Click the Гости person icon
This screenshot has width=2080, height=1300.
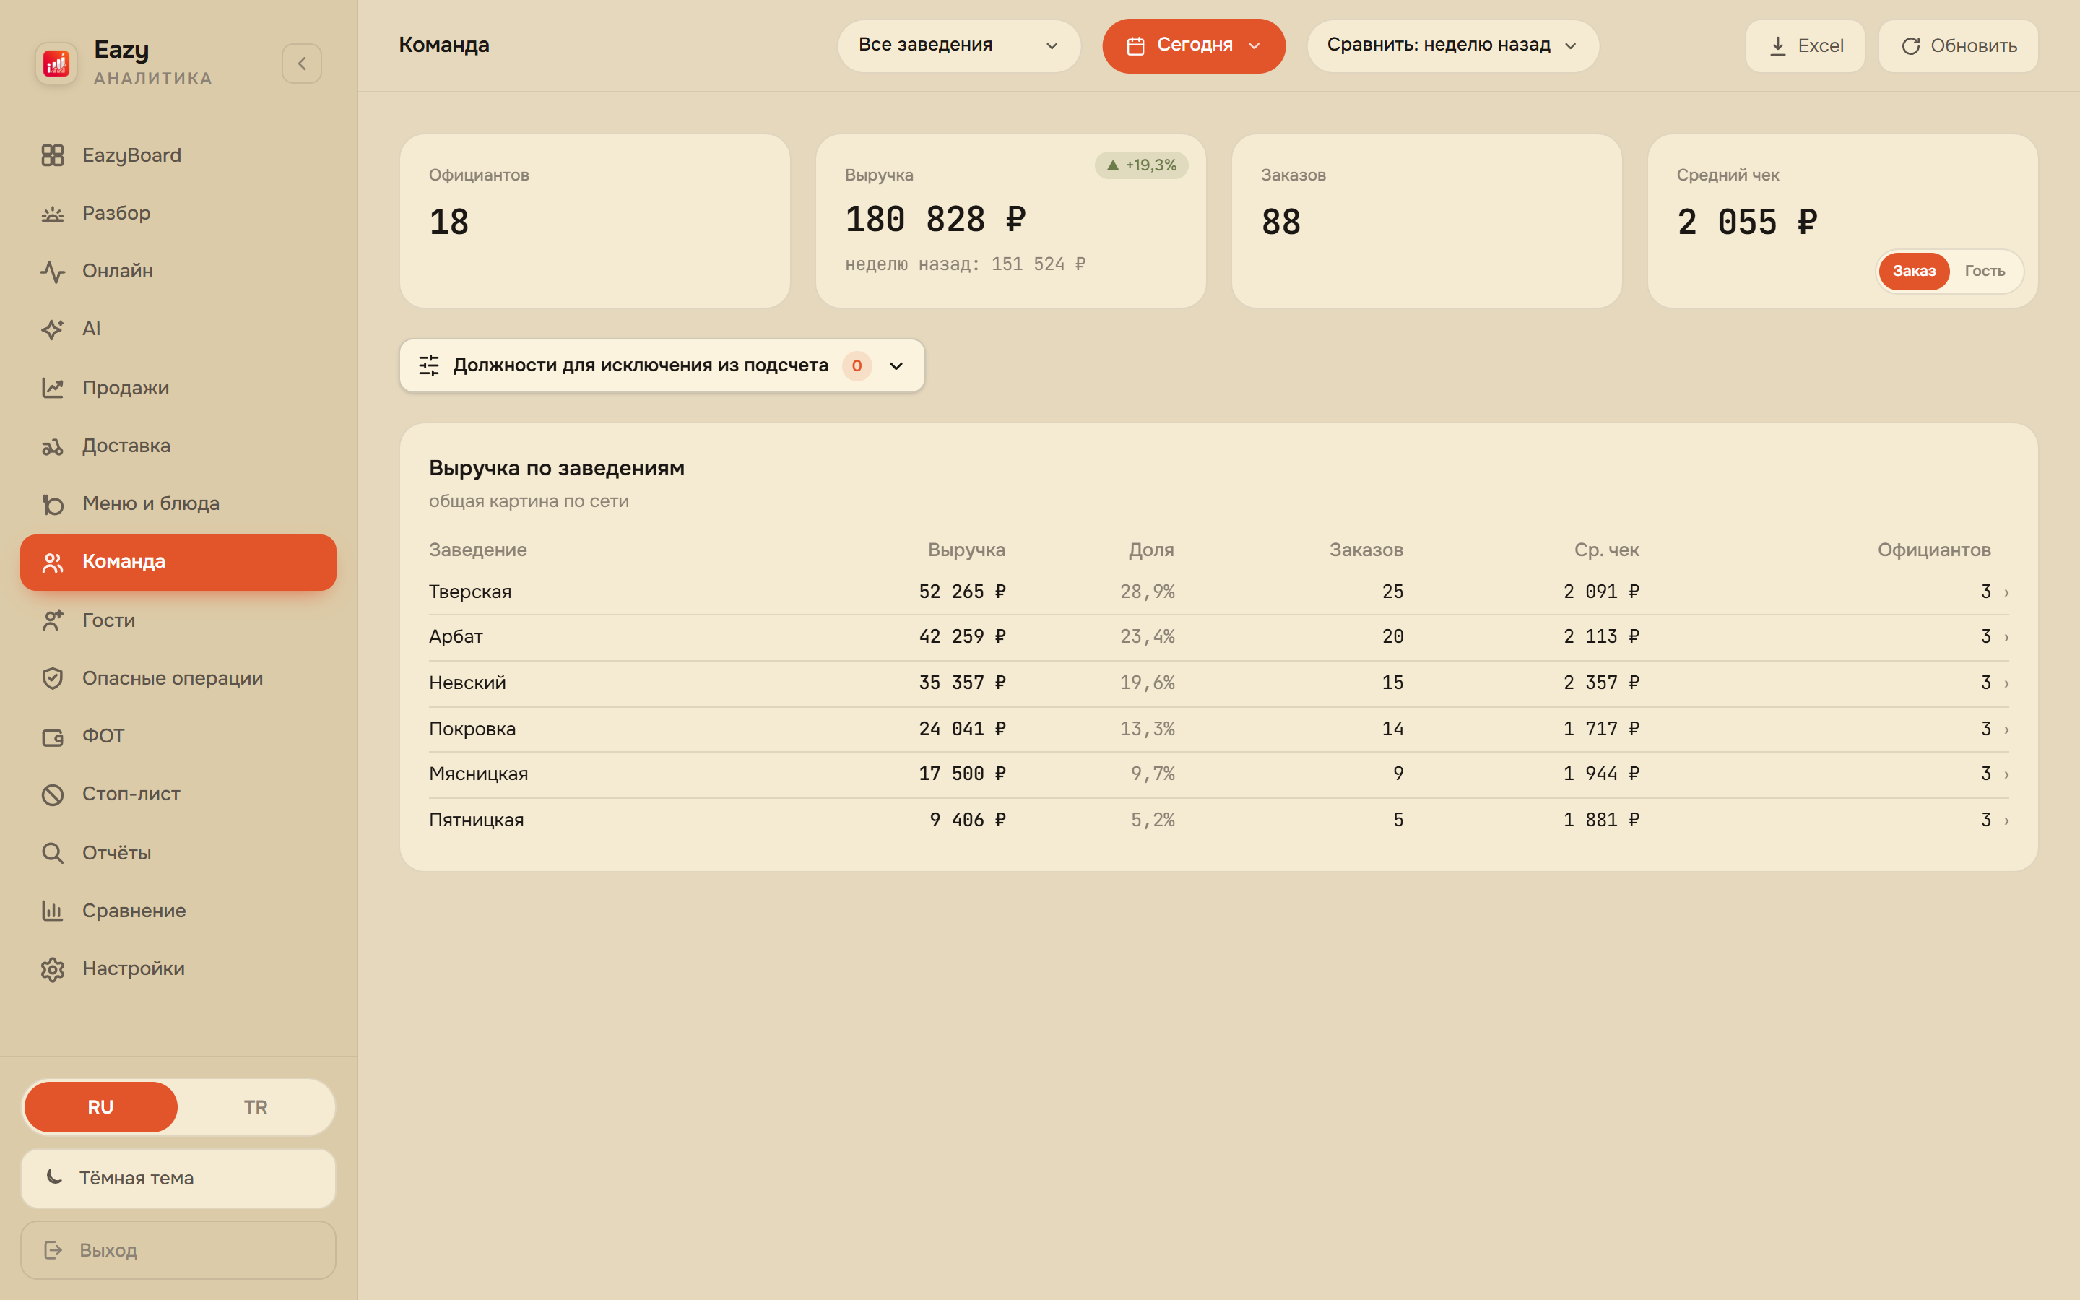[53, 621]
